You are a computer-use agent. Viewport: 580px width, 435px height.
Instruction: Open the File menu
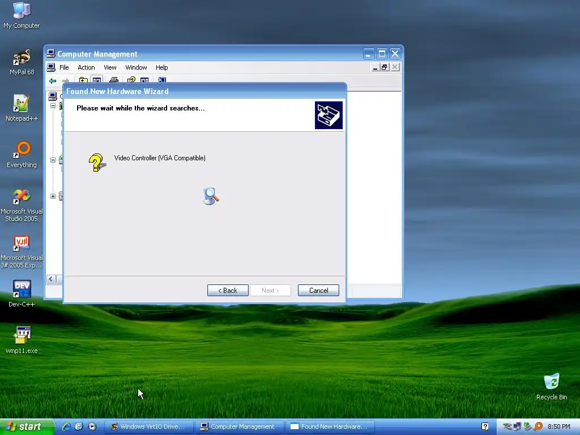(x=64, y=67)
